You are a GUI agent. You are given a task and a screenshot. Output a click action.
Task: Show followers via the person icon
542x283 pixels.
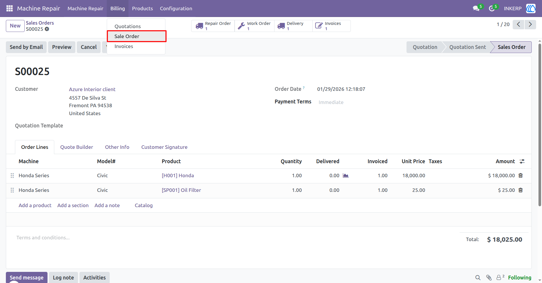tap(500, 277)
